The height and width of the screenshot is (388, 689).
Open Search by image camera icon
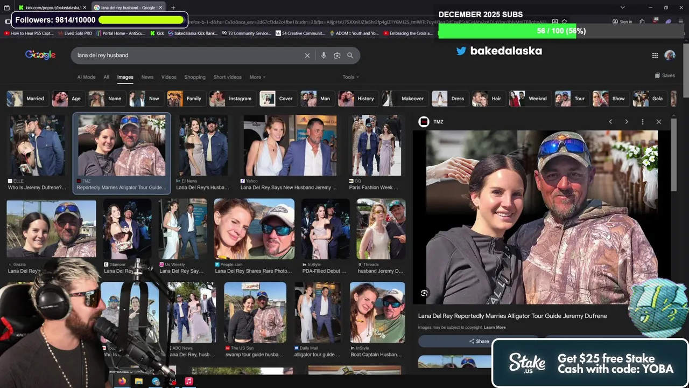[337, 56]
